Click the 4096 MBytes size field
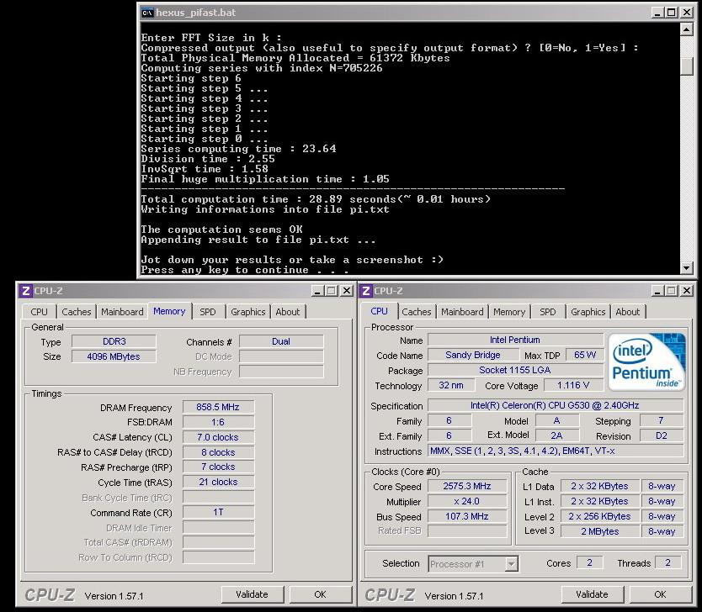The width and height of the screenshot is (702, 612). coord(114,356)
